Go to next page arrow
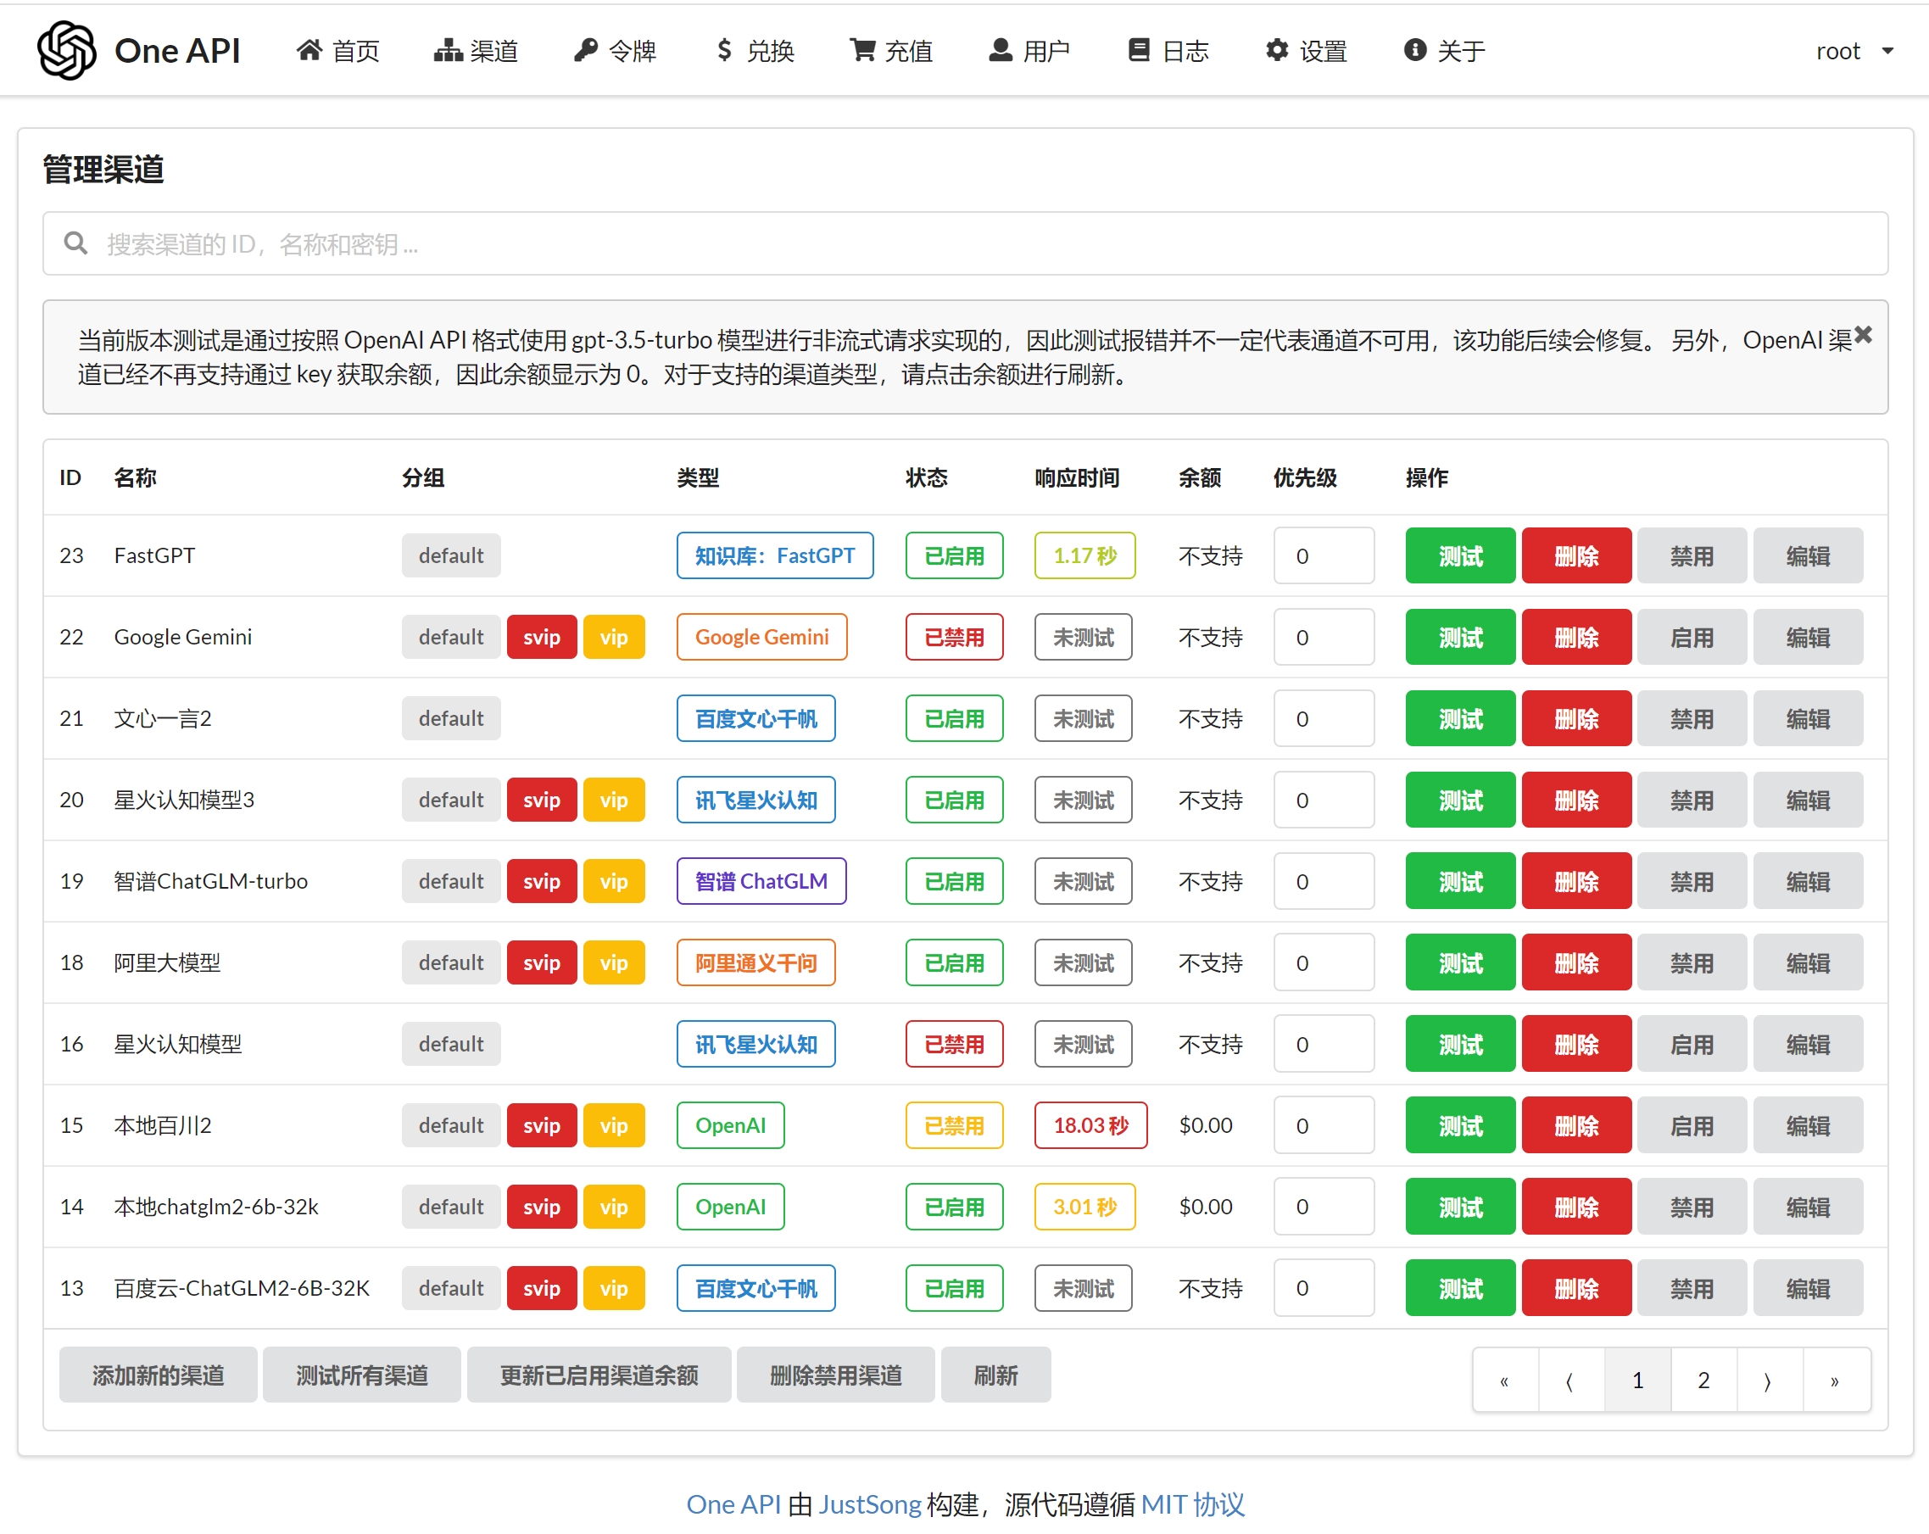The height and width of the screenshot is (1534, 1929). click(x=1768, y=1380)
